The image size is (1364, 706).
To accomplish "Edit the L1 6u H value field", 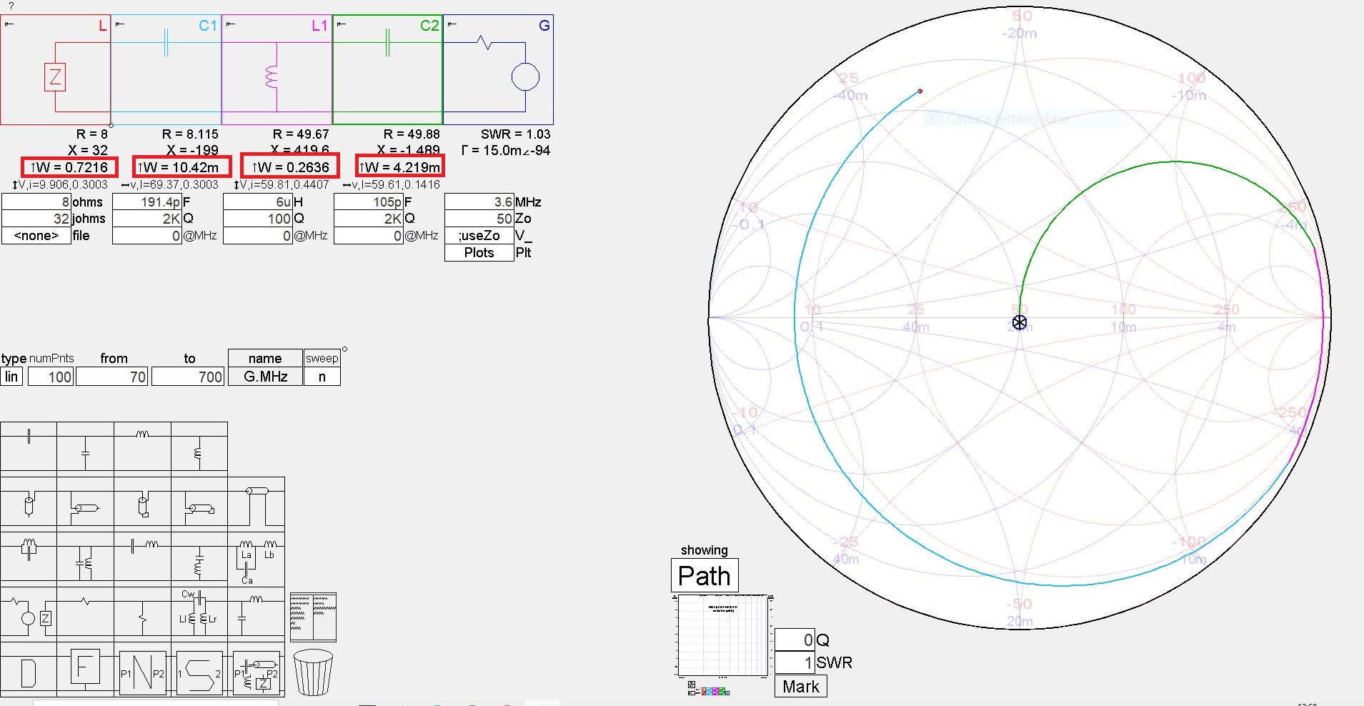I will tap(258, 202).
